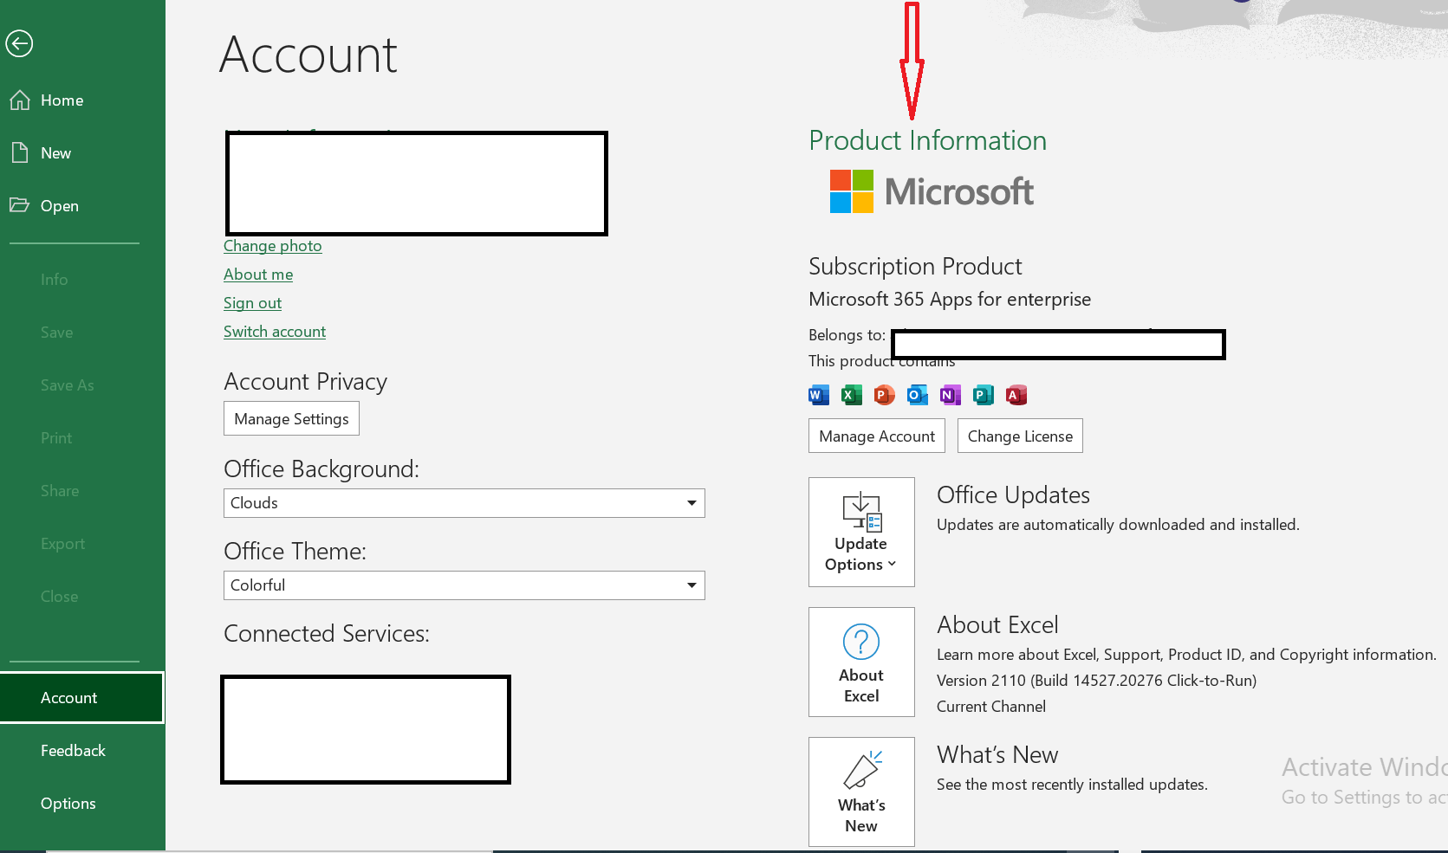Select the Account sidebar item
1448x853 pixels.
point(82,697)
